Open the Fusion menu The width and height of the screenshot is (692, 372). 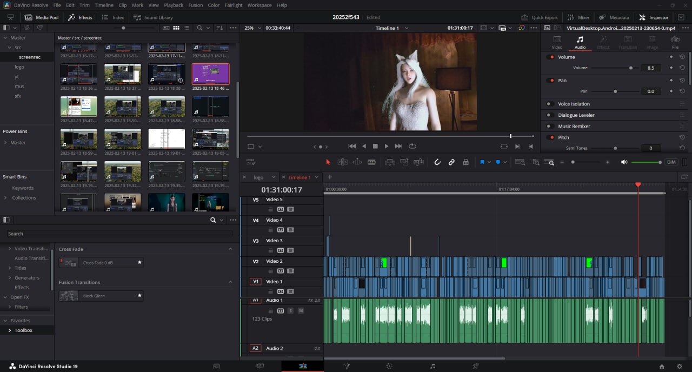pos(195,5)
